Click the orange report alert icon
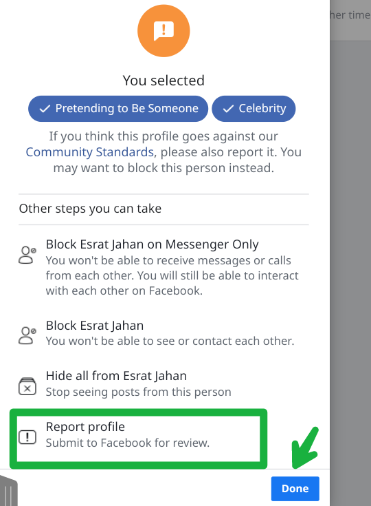Viewport: 371px width, 506px height. [x=164, y=31]
